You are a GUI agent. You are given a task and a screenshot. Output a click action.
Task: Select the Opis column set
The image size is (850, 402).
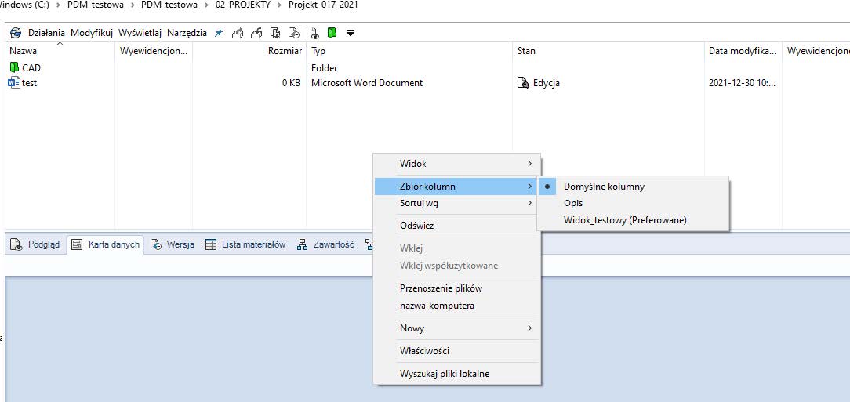tap(633, 203)
